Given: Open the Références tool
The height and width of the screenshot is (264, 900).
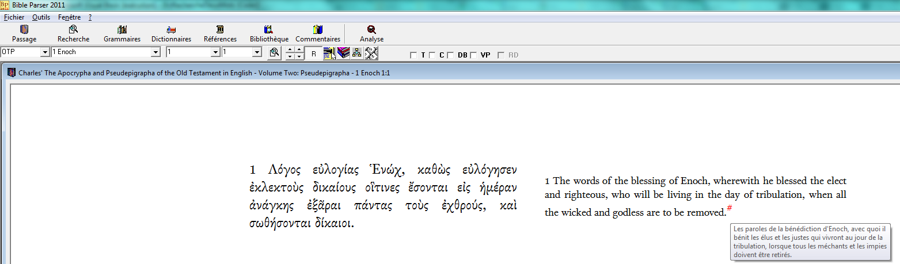Looking at the screenshot, I should pos(220,34).
